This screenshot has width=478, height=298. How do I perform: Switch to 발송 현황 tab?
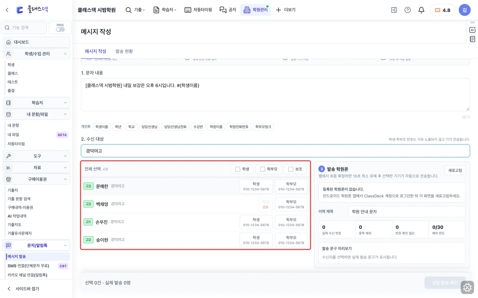click(x=124, y=51)
